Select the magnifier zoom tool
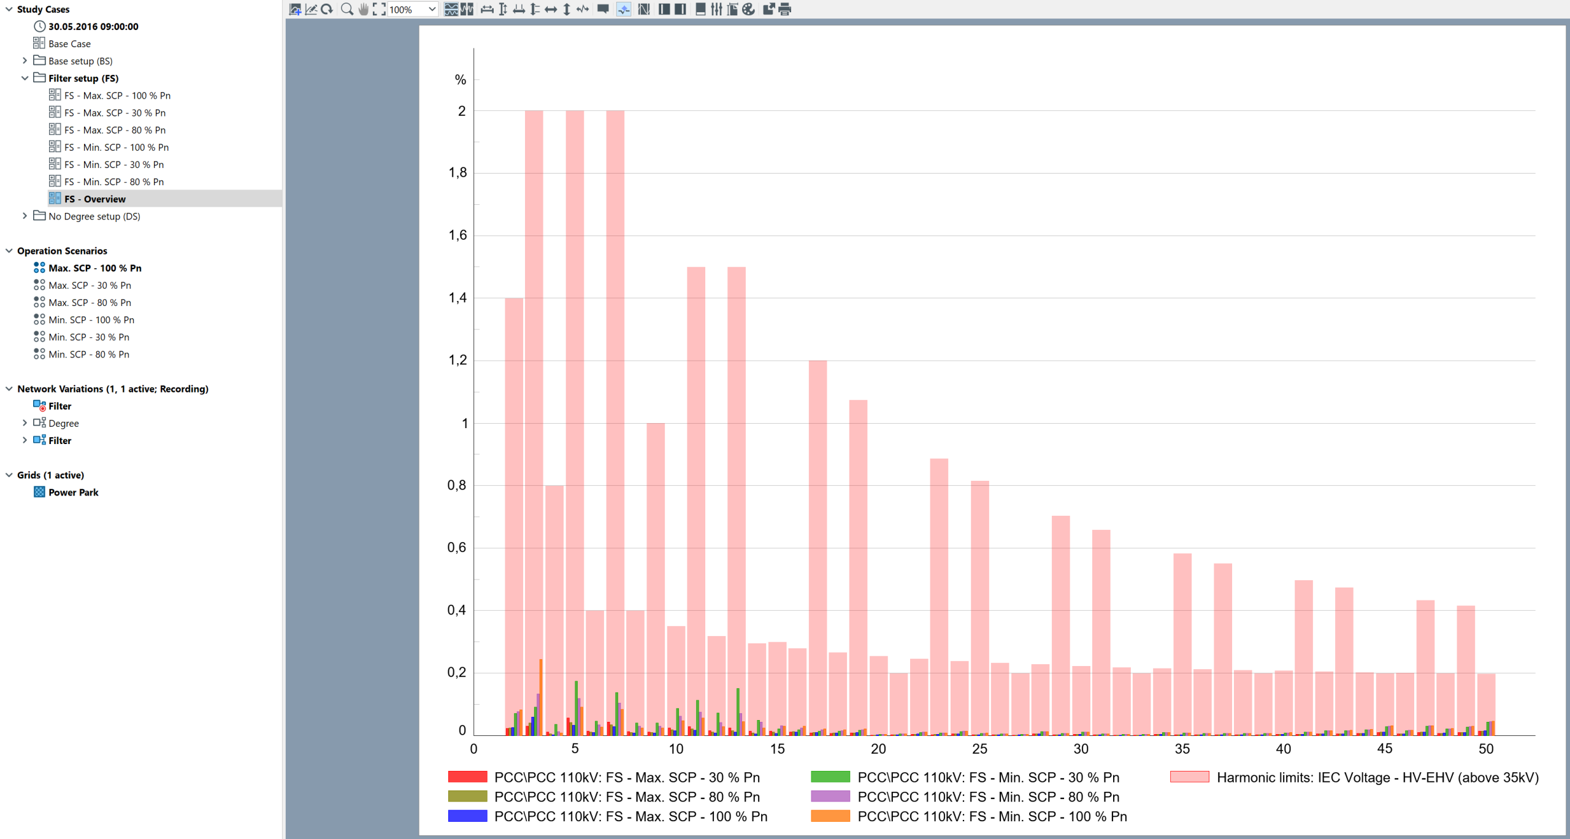Image resolution: width=1570 pixels, height=839 pixels. coord(347,9)
